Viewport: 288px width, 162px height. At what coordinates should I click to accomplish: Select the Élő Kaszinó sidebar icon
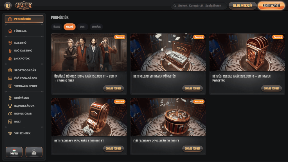click(x=10, y=51)
